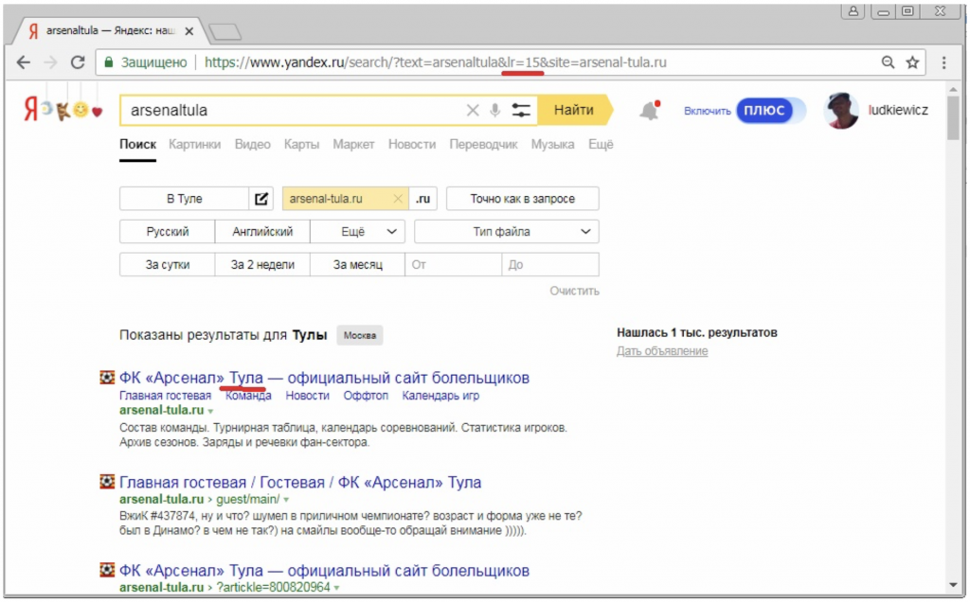Go back with the browser back arrow
This screenshot has width=970, height=602.
[24, 62]
